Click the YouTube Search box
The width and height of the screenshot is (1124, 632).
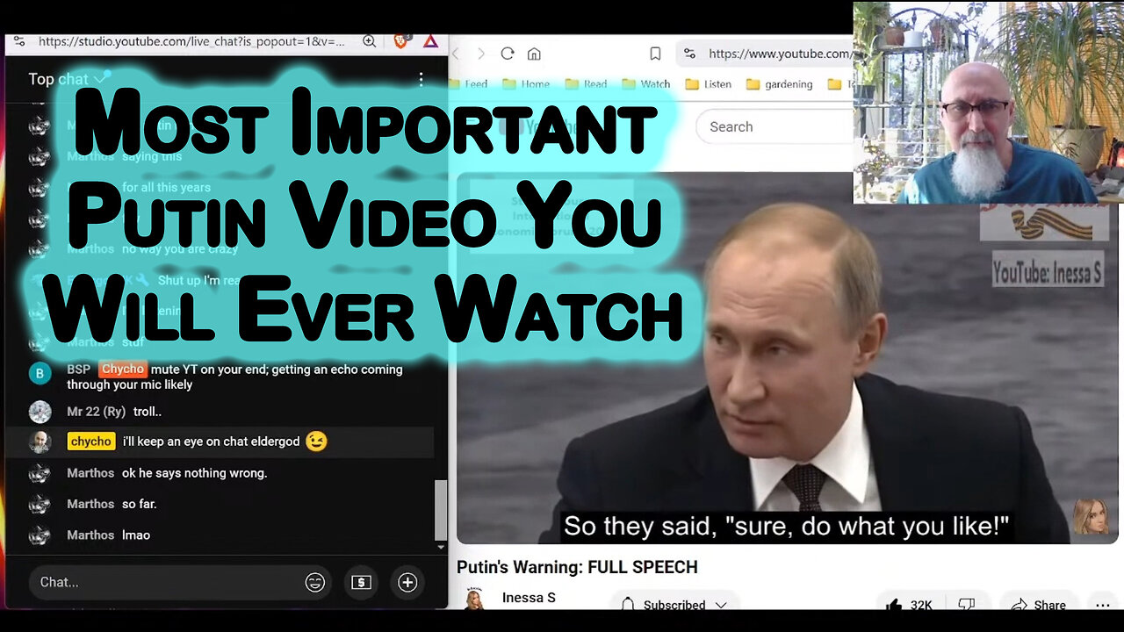click(x=775, y=126)
